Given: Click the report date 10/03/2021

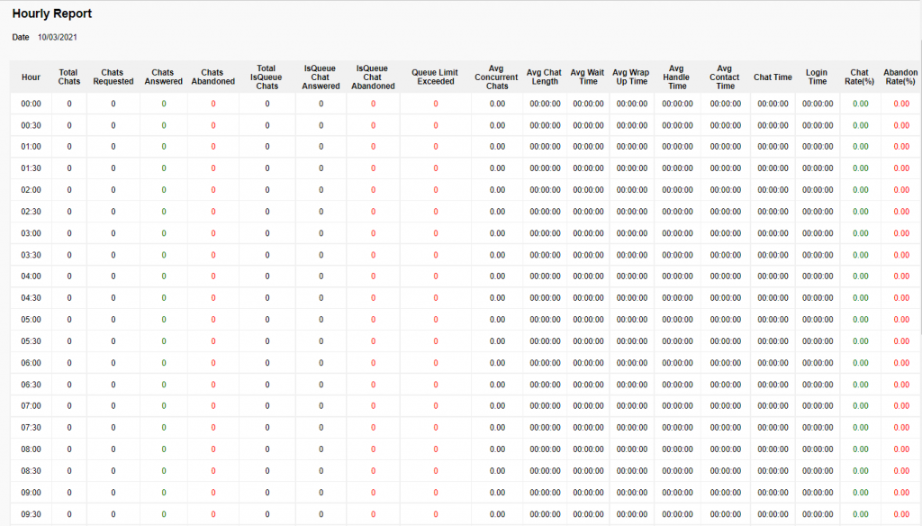Looking at the screenshot, I should [56, 38].
